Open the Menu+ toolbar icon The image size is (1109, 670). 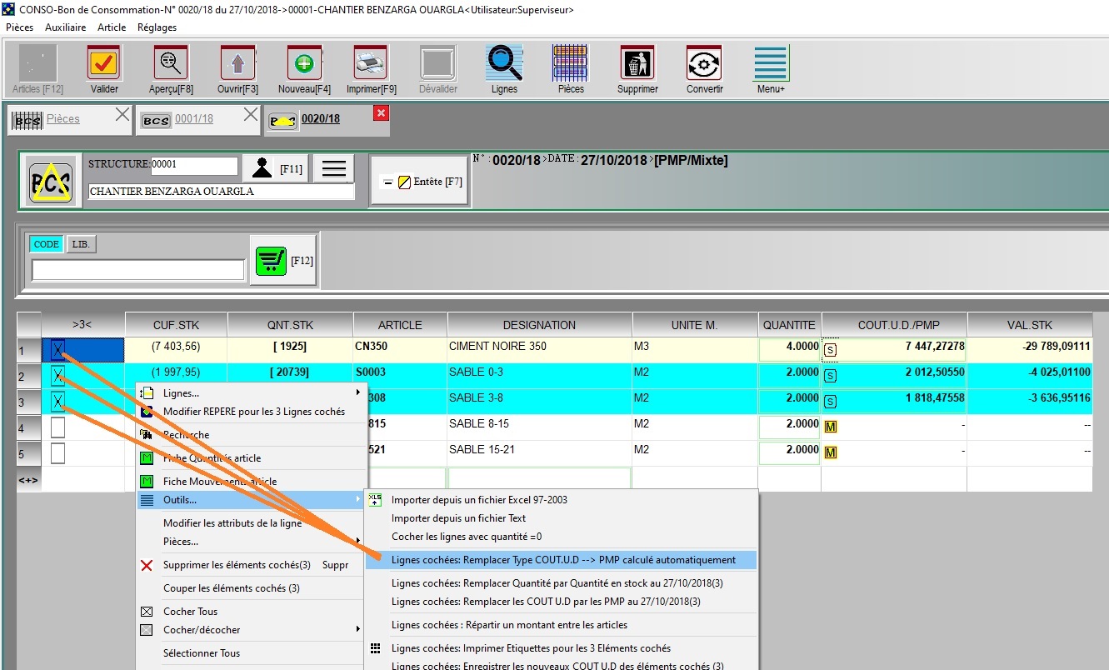tap(771, 63)
